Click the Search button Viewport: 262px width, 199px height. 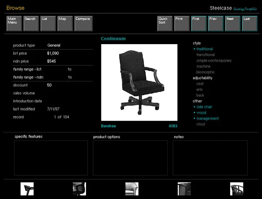coord(31,24)
